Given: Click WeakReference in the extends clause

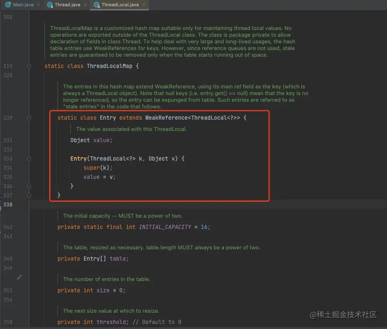Looking at the screenshot, I should pos(166,118).
